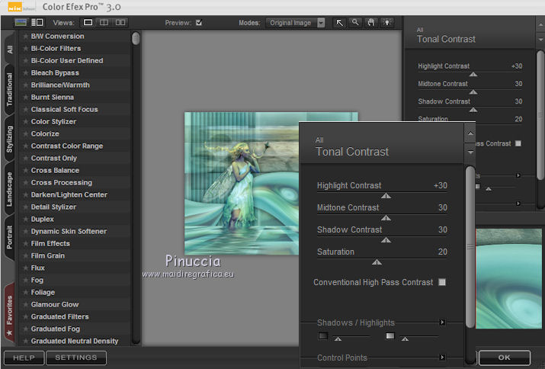This screenshot has width=545, height=369.
Task: Select the zoom magnifier tool
Action: [355, 23]
